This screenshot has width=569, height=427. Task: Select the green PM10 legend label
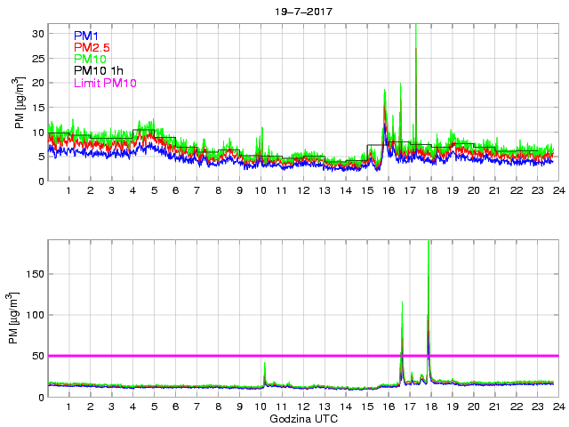(x=92, y=59)
